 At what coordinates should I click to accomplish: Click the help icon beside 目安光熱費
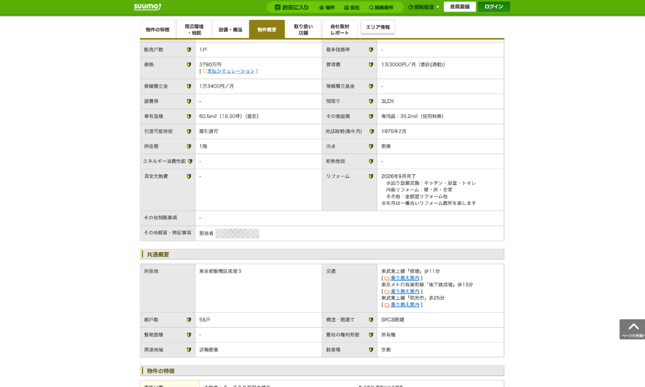pyautogui.click(x=189, y=177)
